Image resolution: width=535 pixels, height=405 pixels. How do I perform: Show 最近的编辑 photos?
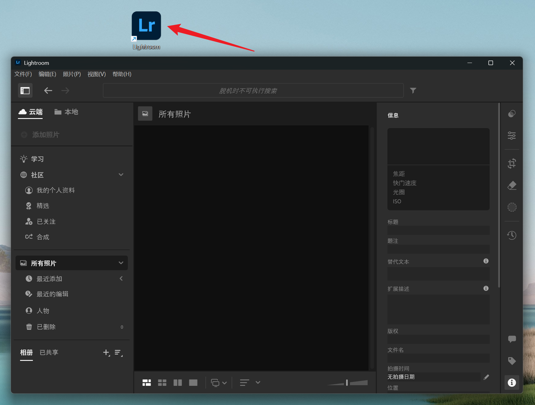point(47,294)
